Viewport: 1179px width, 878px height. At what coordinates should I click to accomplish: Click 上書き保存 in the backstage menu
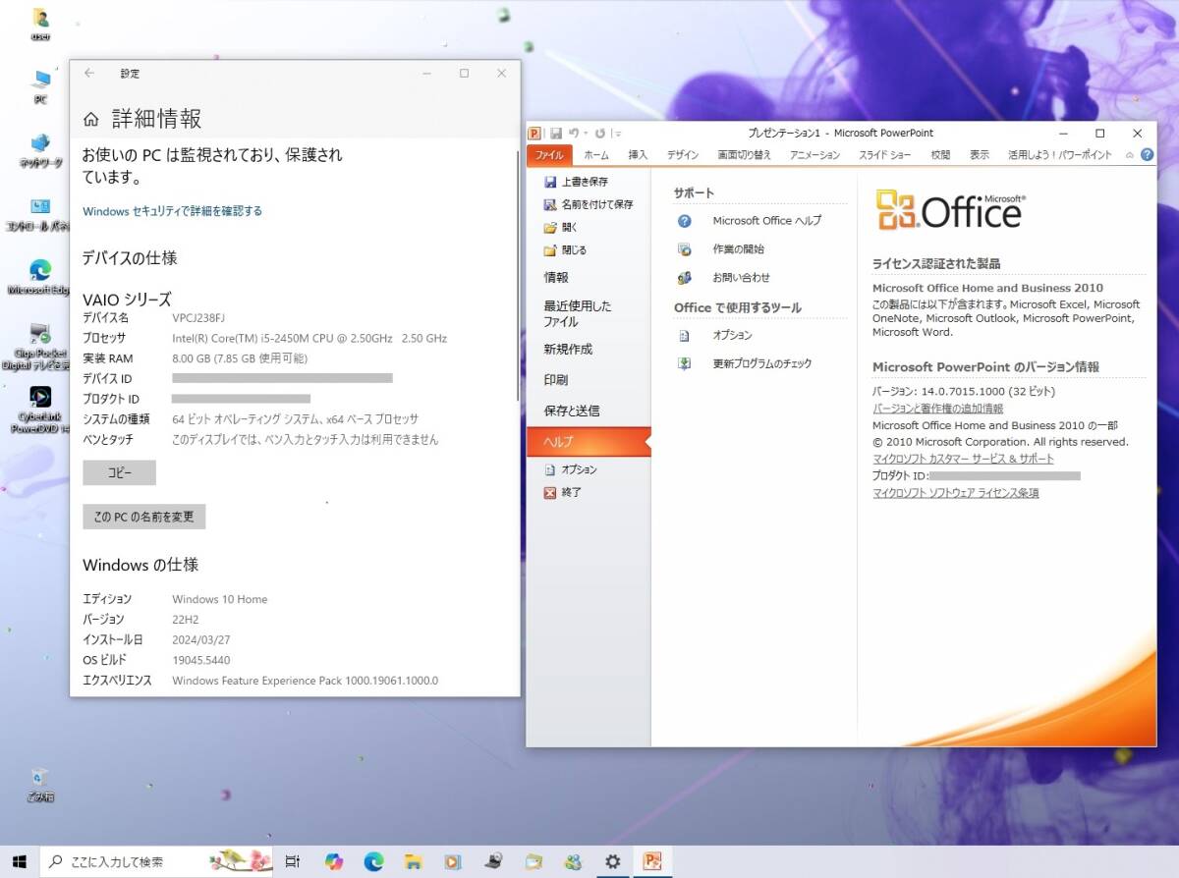(x=577, y=182)
